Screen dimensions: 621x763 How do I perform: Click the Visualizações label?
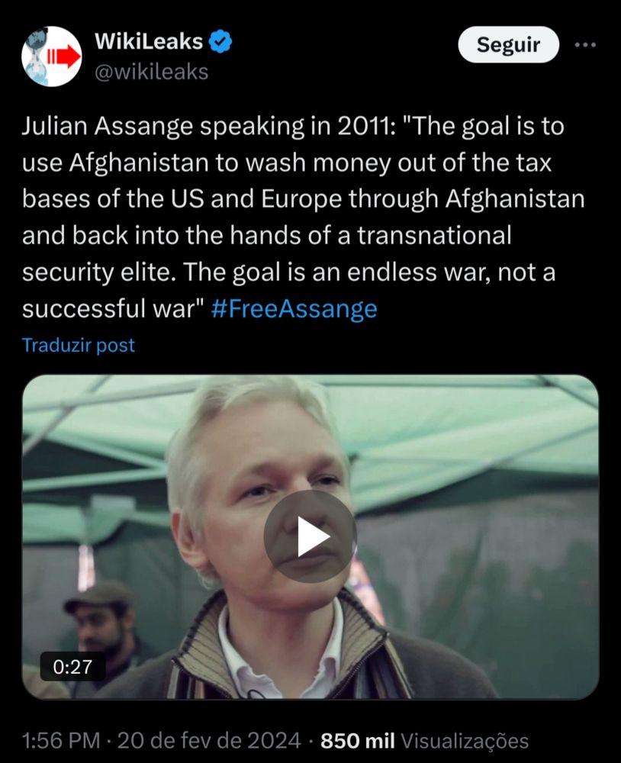tap(465, 741)
